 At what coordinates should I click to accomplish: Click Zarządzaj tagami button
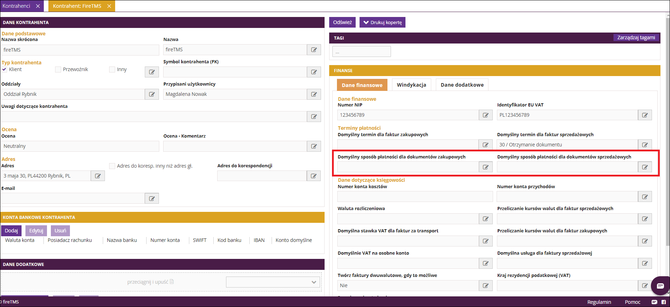(636, 37)
